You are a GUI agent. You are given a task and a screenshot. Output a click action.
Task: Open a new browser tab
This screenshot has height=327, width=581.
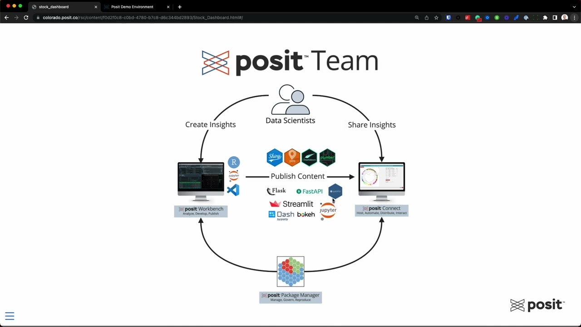pyautogui.click(x=180, y=7)
